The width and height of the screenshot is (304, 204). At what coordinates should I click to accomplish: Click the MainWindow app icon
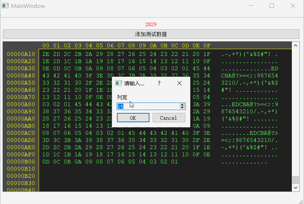[5, 6]
